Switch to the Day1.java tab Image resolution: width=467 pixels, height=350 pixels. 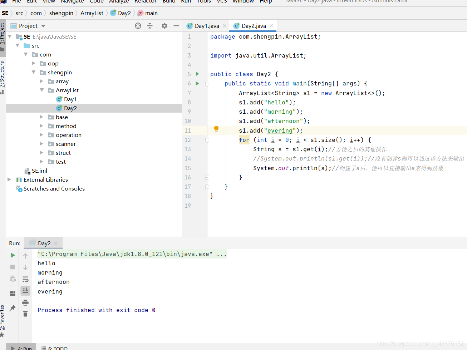coord(207,26)
